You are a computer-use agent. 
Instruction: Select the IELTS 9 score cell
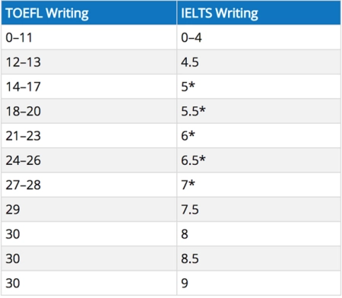(258, 283)
